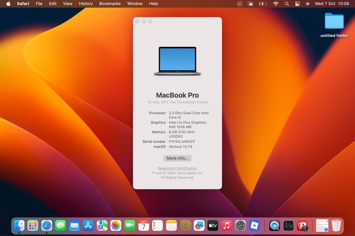355x236 pixels.
Task: Open the Help menu
Action: (153, 4)
